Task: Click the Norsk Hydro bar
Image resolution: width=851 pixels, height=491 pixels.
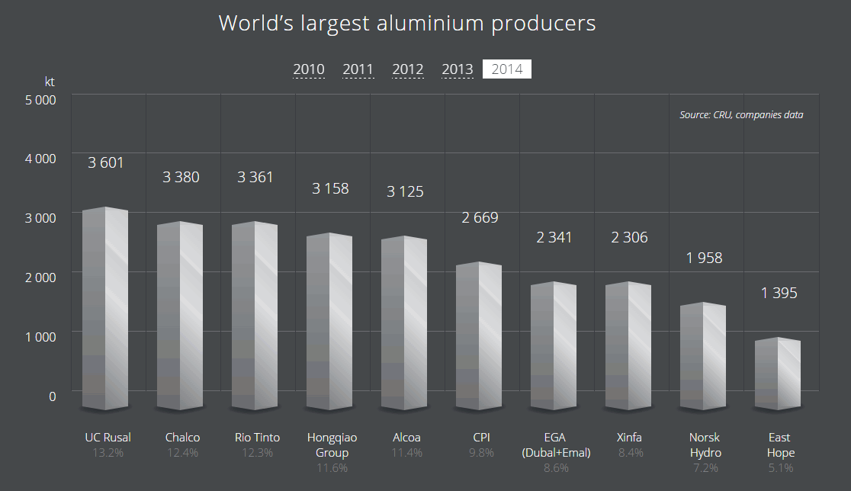Action: click(703, 356)
